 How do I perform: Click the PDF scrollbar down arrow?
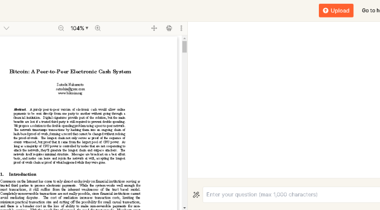click(x=185, y=208)
